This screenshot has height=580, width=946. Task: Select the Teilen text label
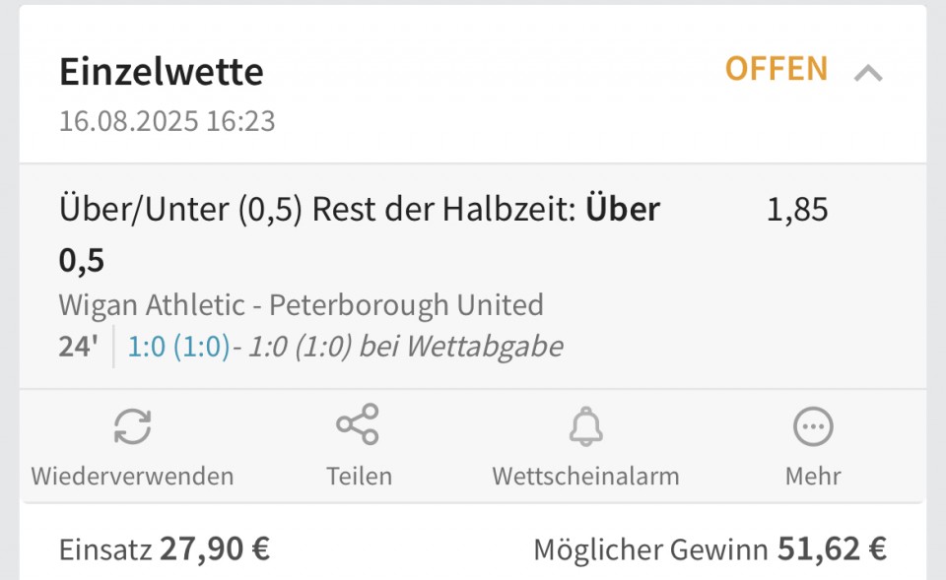point(359,477)
